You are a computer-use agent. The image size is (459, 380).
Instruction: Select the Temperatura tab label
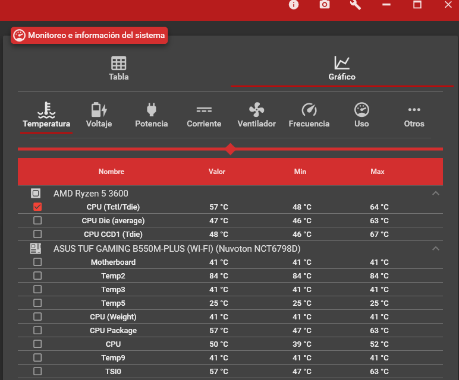coord(46,124)
